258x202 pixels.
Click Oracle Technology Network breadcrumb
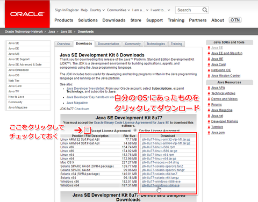point(24,32)
